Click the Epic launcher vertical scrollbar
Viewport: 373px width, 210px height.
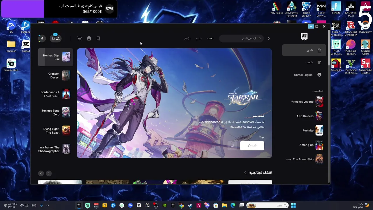point(329,48)
